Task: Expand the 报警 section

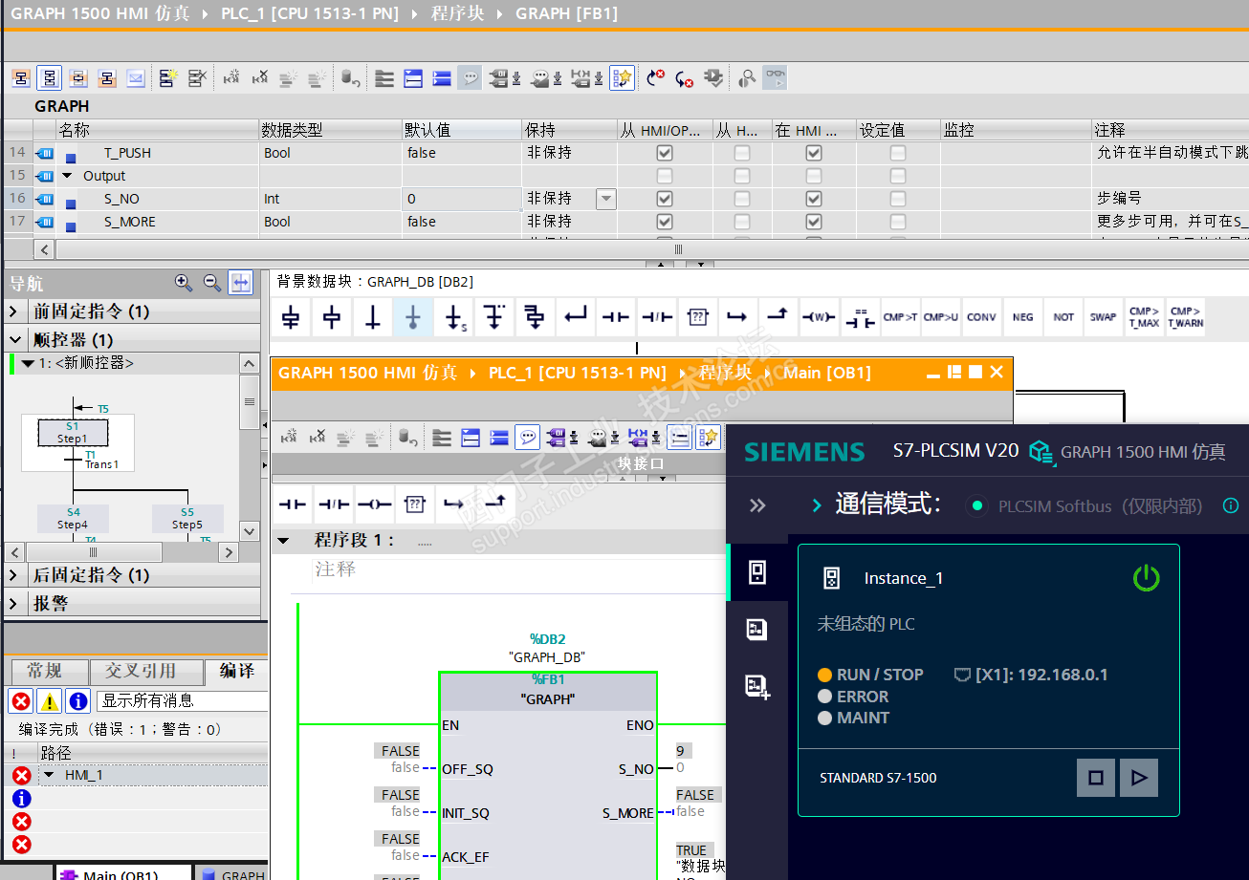Action: point(14,604)
